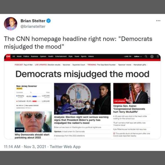Click the Democrats misjudged the mood headline
The image size is (165, 165).
pos(82,74)
